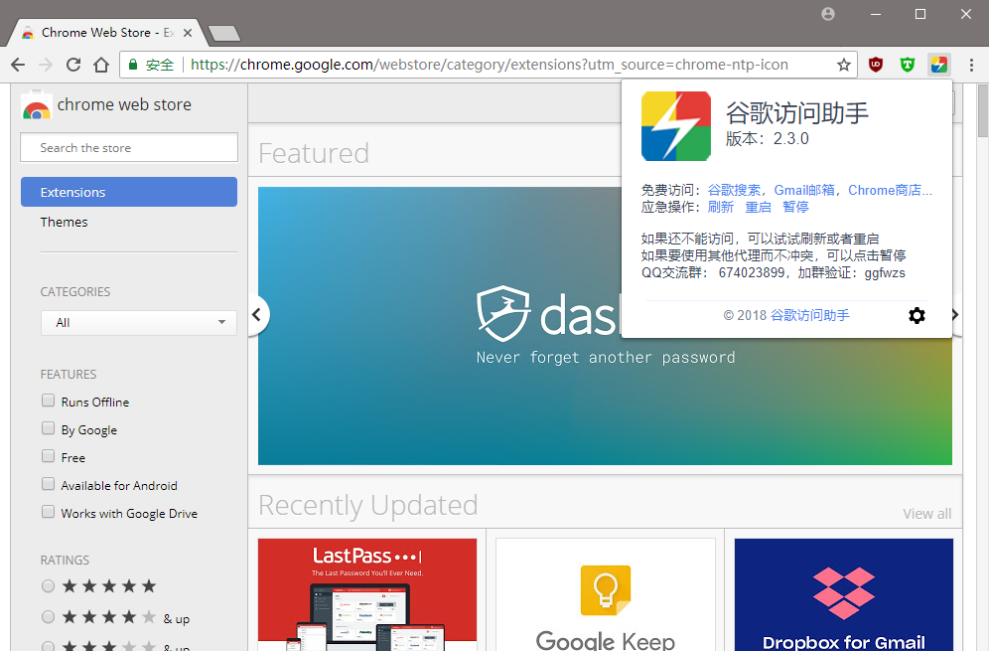Image resolution: width=989 pixels, height=651 pixels.
Task: Click the Recently Updated heading
Action: pos(367,505)
